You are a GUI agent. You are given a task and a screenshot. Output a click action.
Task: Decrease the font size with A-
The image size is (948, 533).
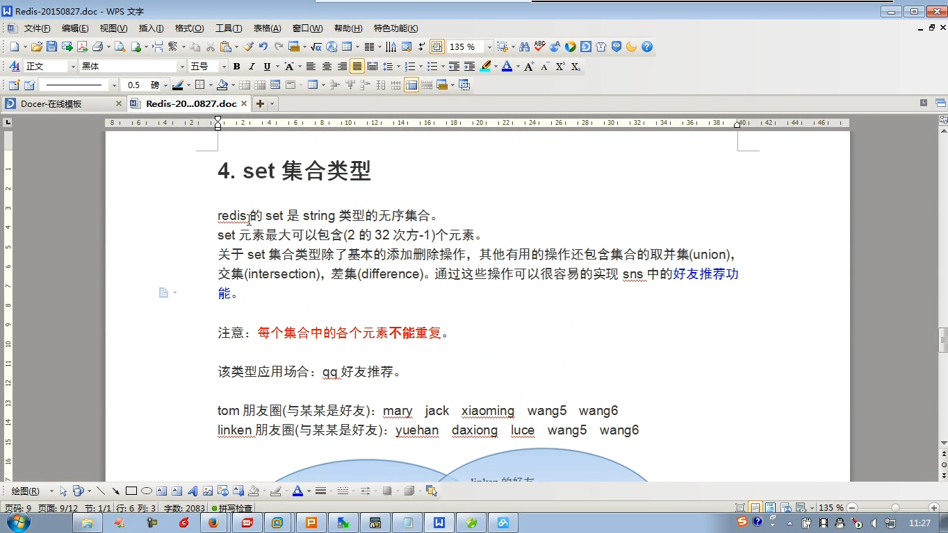[x=544, y=67]
